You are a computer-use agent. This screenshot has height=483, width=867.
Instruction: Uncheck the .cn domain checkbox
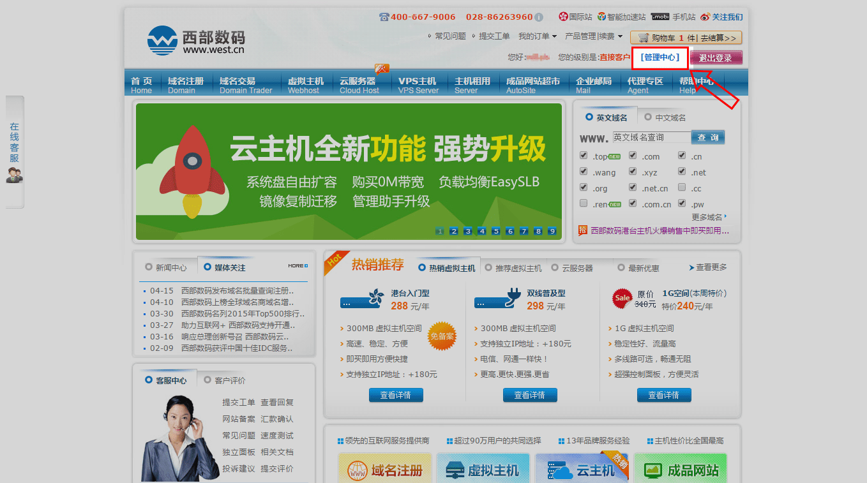pyautogui.click(x=682, y=156)
